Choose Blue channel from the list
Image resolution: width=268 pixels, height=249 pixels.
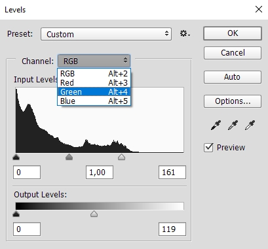[x=94, y=101]
